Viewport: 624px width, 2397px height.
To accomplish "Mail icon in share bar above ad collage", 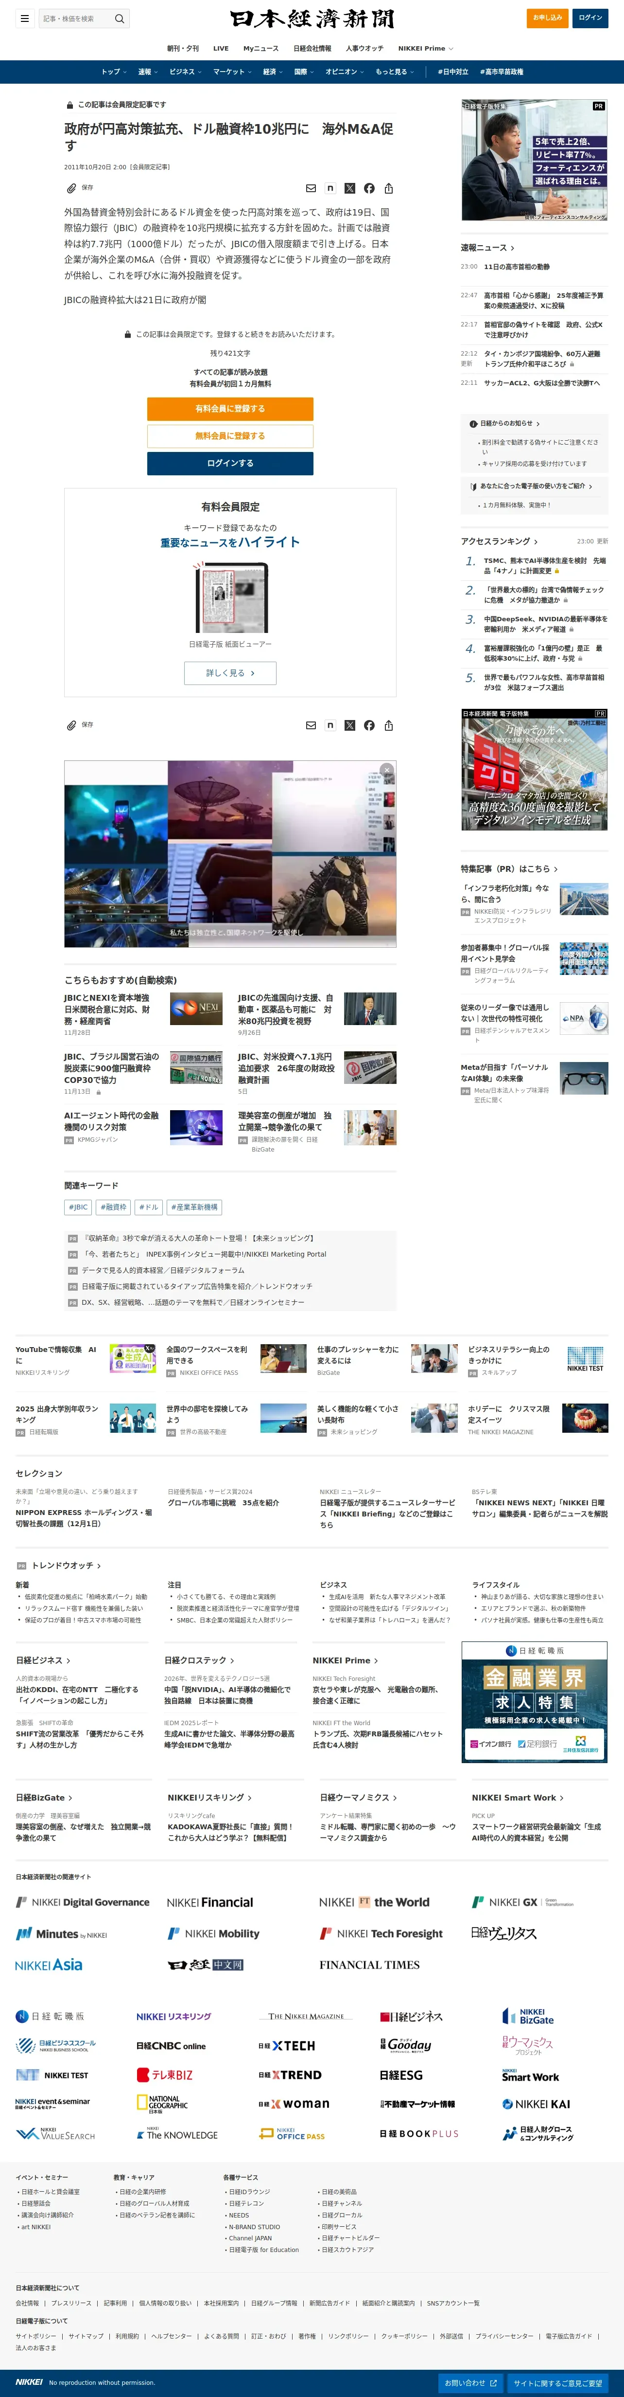I will click(311, 725).
